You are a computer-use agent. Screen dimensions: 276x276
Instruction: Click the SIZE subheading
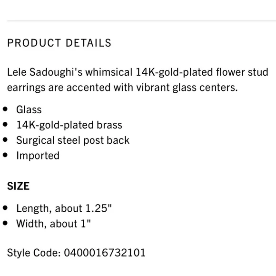point(18,186)
